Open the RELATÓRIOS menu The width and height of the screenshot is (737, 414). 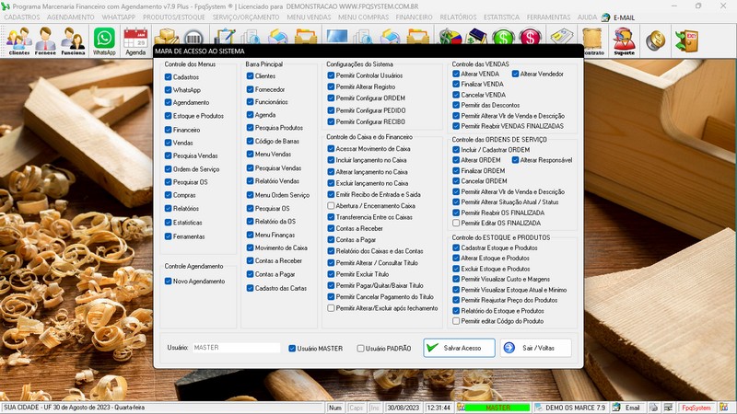tap(458, 17)
